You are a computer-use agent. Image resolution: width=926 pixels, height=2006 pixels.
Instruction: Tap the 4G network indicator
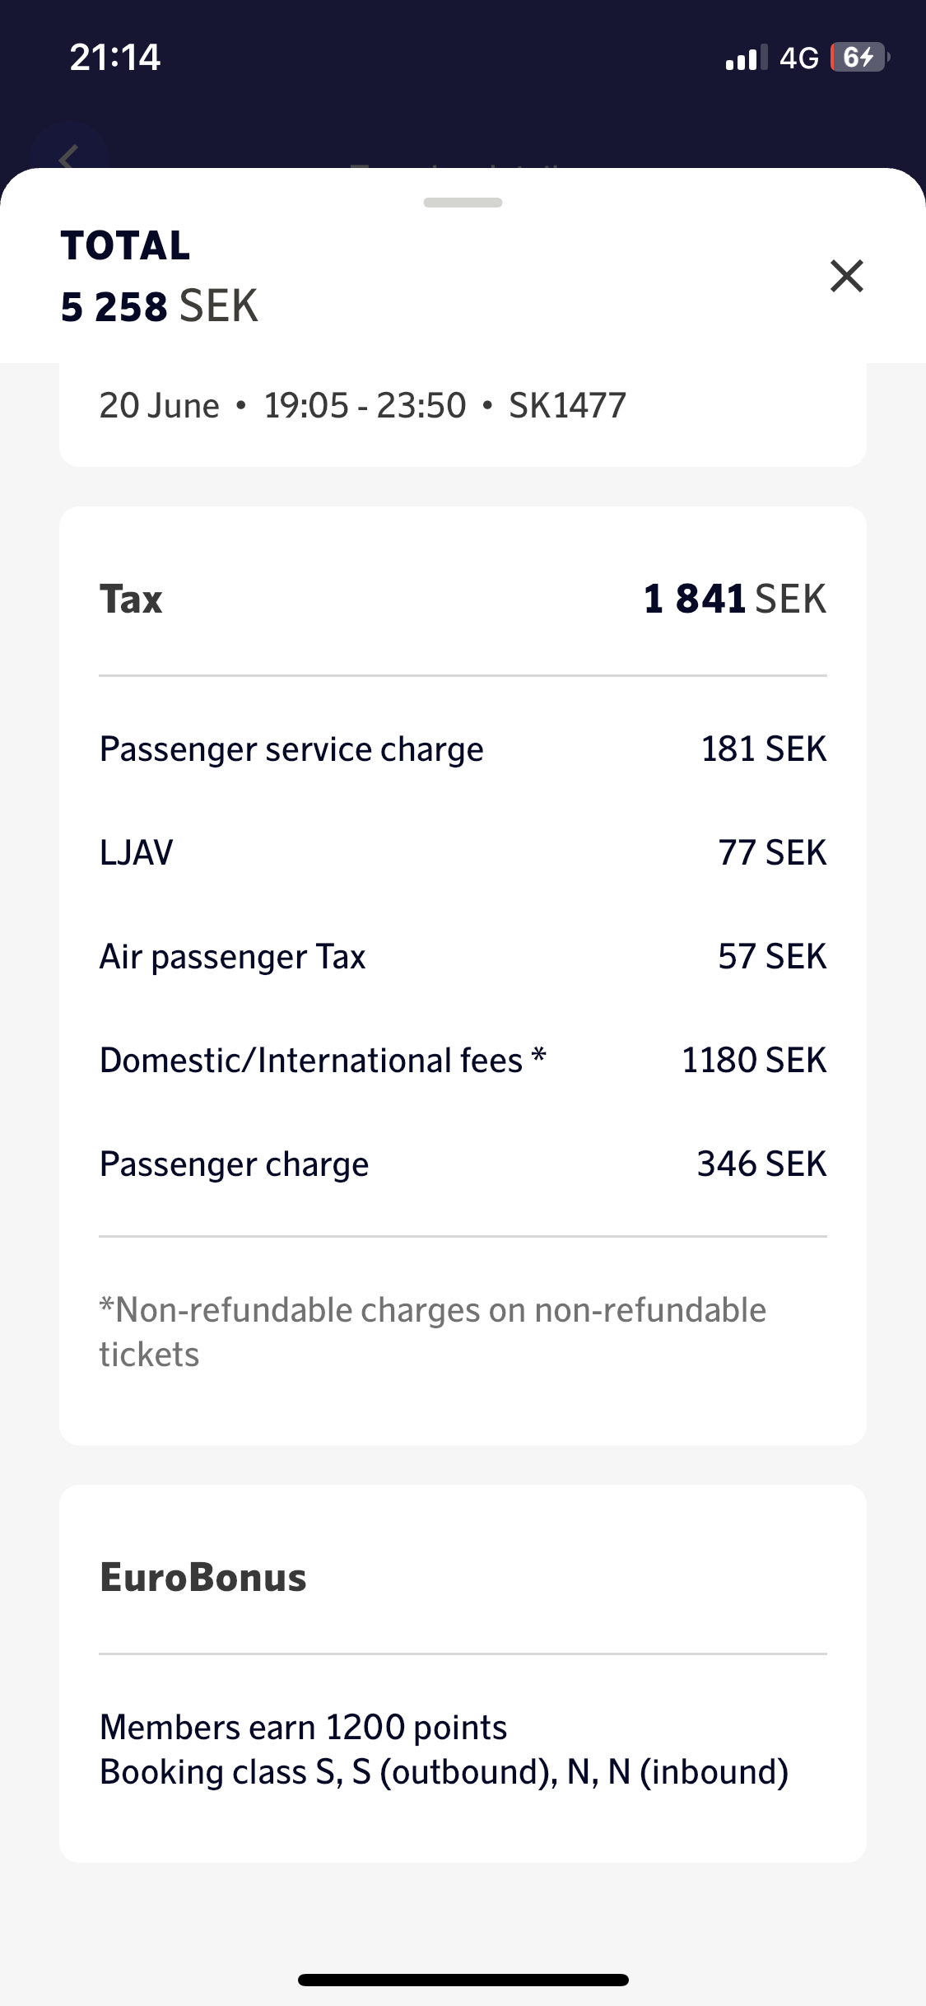[798, 58]
